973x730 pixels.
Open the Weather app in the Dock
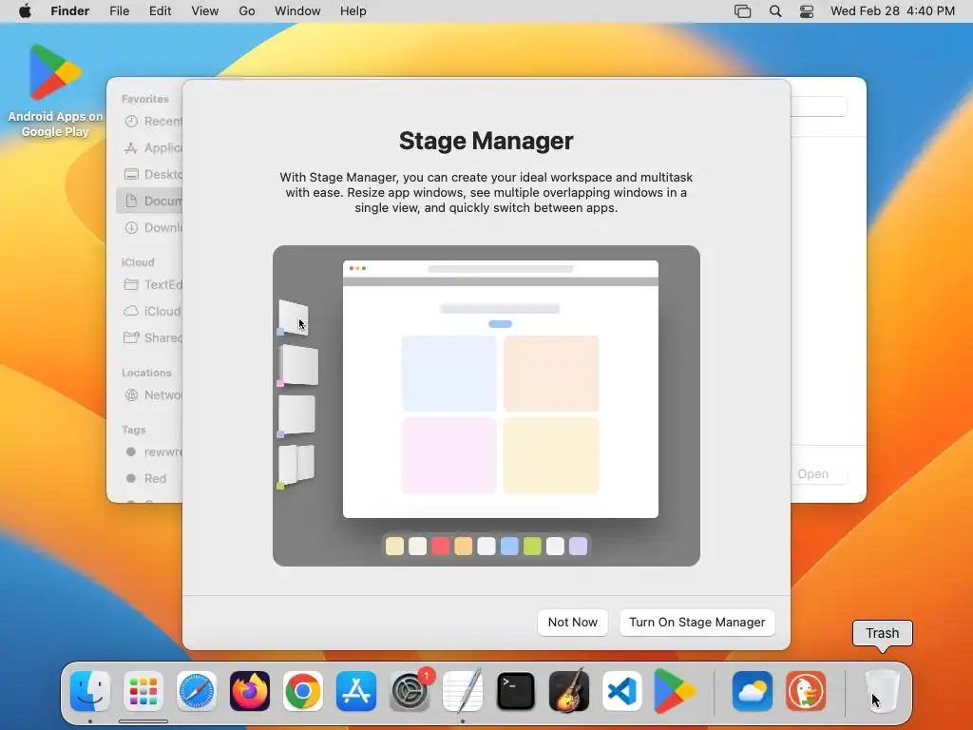[753, 691]
